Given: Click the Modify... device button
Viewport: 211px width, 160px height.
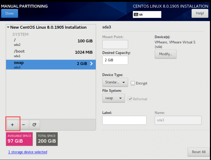Looking at the screenshot, I should point(166,54).
